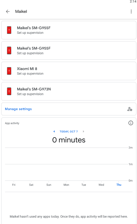Select Wed on the activity chart
Viewport: 137px width, 224px height.
pyautogui.click(x=101, y=185)
